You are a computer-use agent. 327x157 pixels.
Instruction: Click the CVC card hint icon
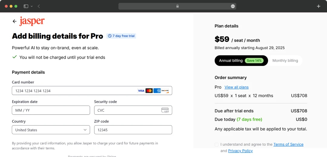click(x=165, y=110)
